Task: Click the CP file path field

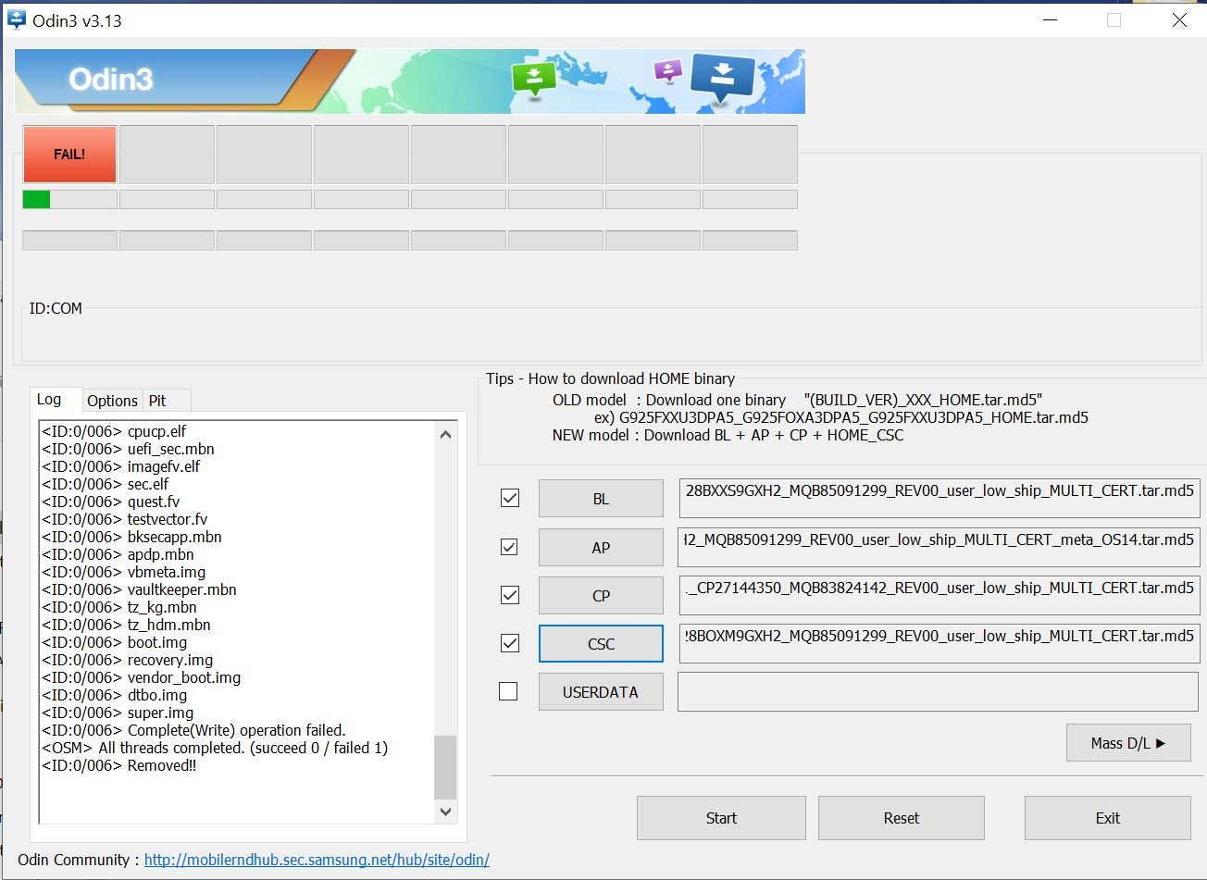Action: [939, 595]
